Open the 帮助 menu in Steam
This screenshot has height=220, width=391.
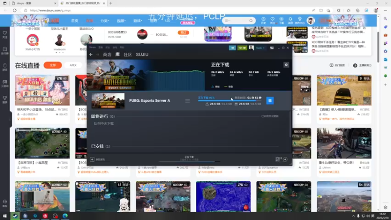click(122, 47)
